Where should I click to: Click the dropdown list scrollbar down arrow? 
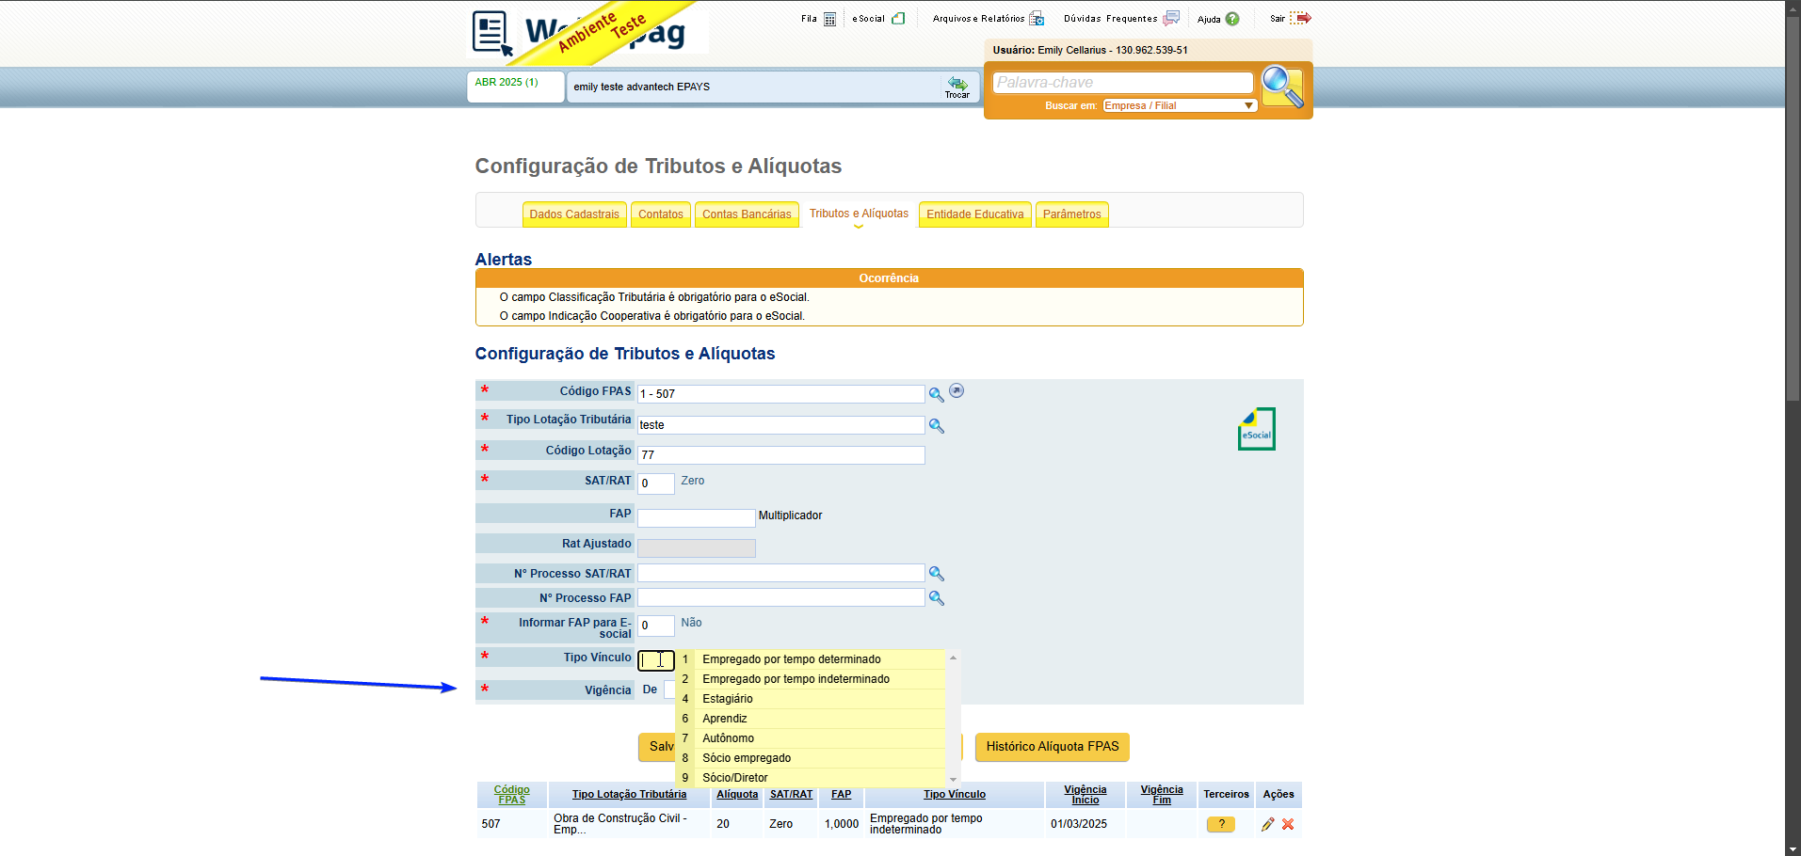953,779
